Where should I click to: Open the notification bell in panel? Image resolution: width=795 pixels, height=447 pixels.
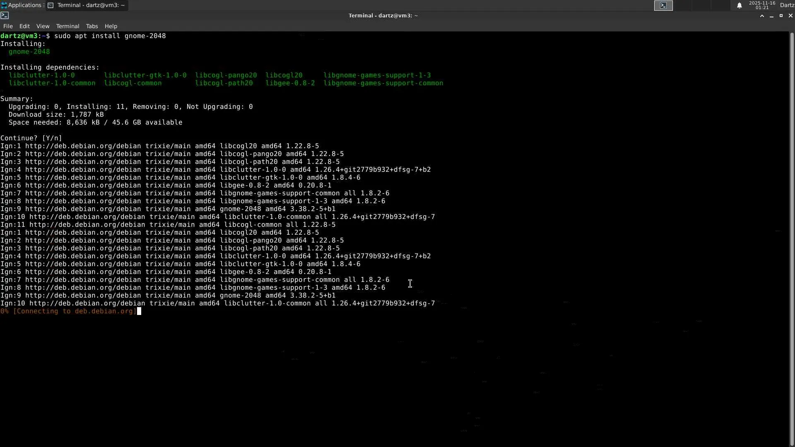pyautogui.click(x=739, y=5)
